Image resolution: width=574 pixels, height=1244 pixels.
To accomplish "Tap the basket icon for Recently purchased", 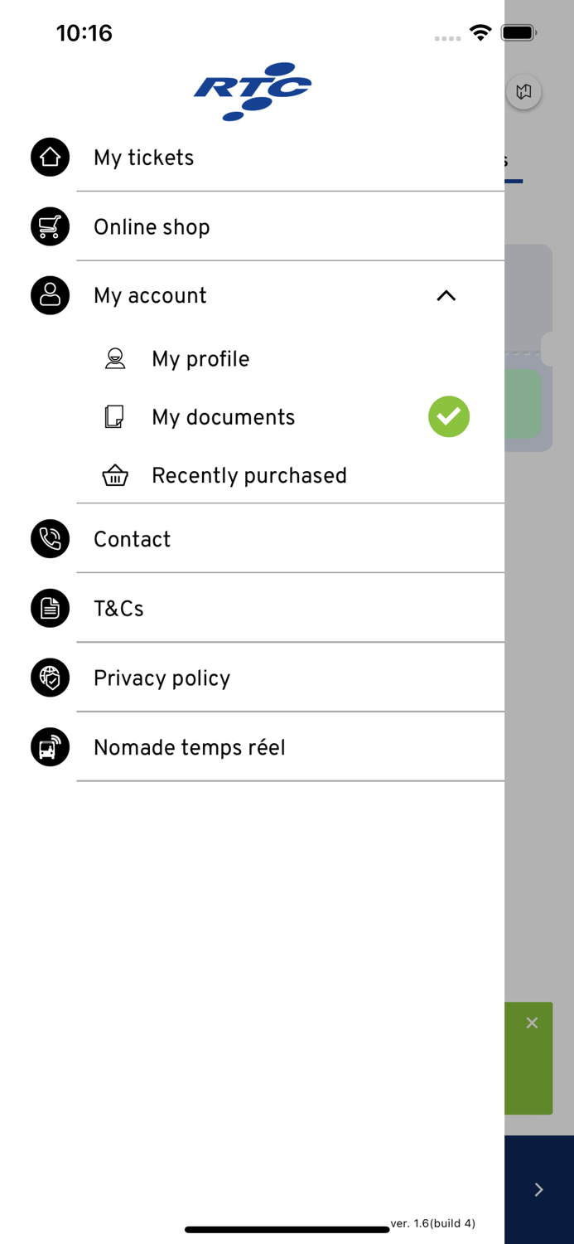I will pyautogui.click(x=115, y=476).
